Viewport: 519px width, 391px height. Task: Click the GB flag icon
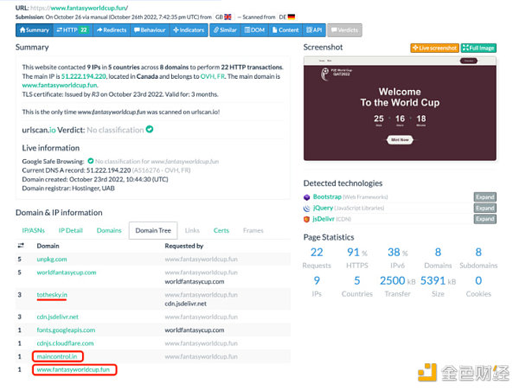tap(227, 17)
